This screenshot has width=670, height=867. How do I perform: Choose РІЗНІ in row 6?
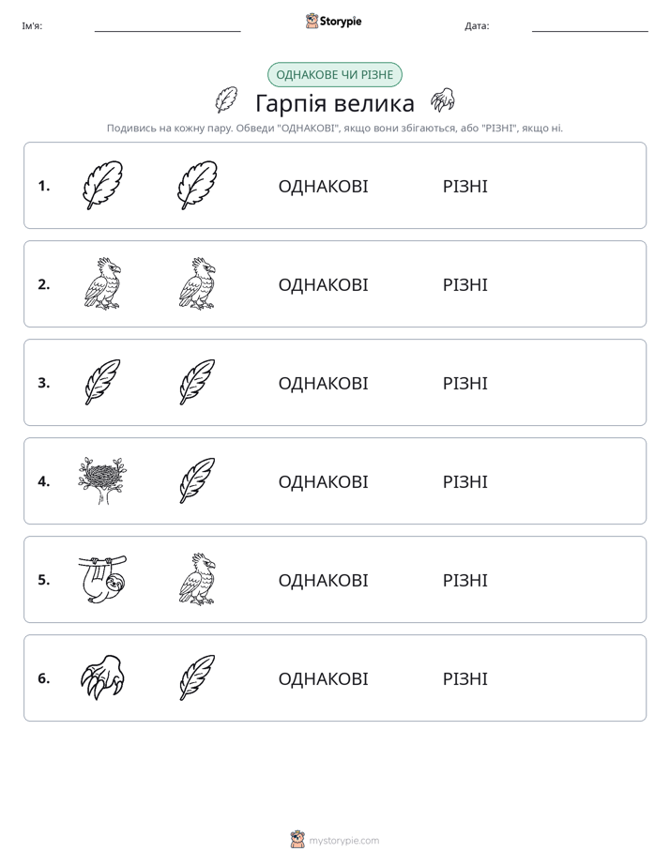(x=465, y=678)
